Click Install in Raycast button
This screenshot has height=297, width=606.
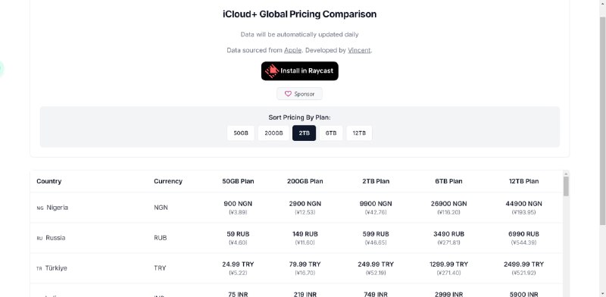pos(299,71)
